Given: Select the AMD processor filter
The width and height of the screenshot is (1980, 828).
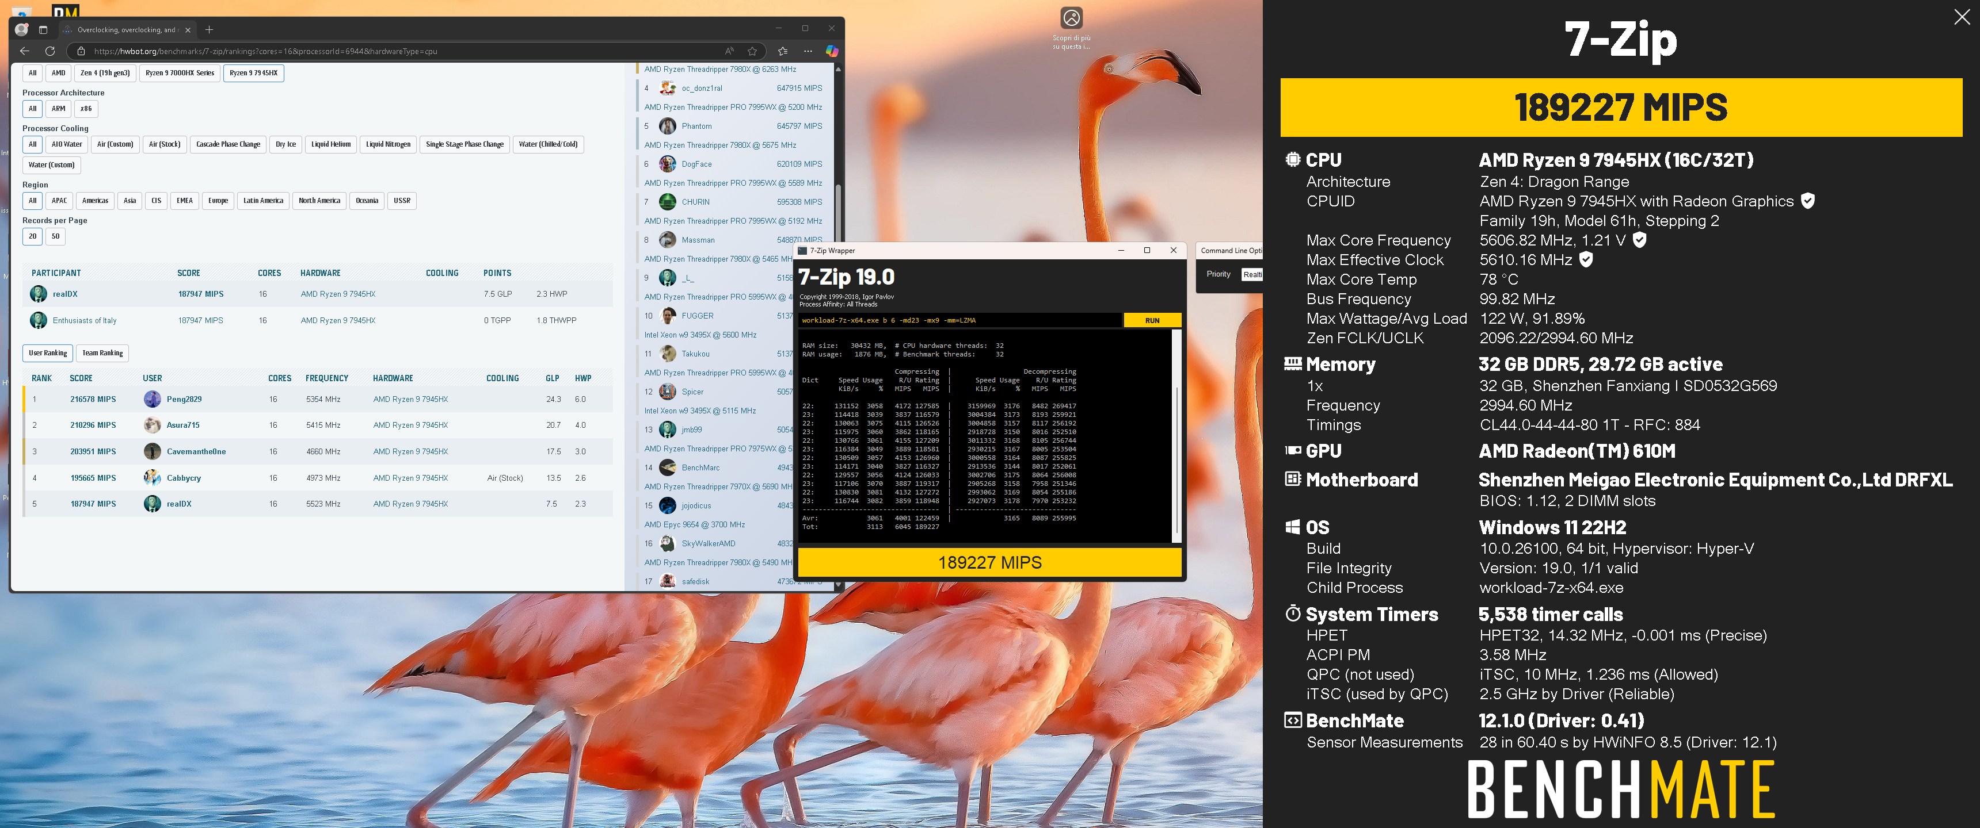Looking at the screenshot, I should [58, 73].
